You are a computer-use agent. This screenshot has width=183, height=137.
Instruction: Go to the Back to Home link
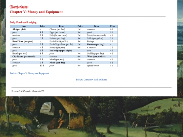pyautogui.click(x=100, y=79)
